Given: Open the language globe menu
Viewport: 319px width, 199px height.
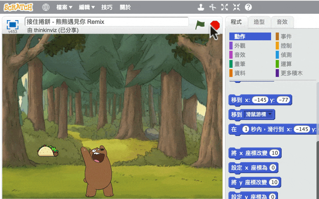Looking at the screenshot, I should tap(46, 7).
